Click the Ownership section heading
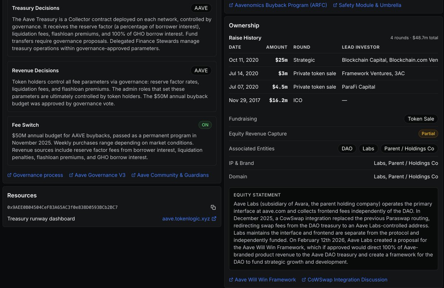 (244, 25)
